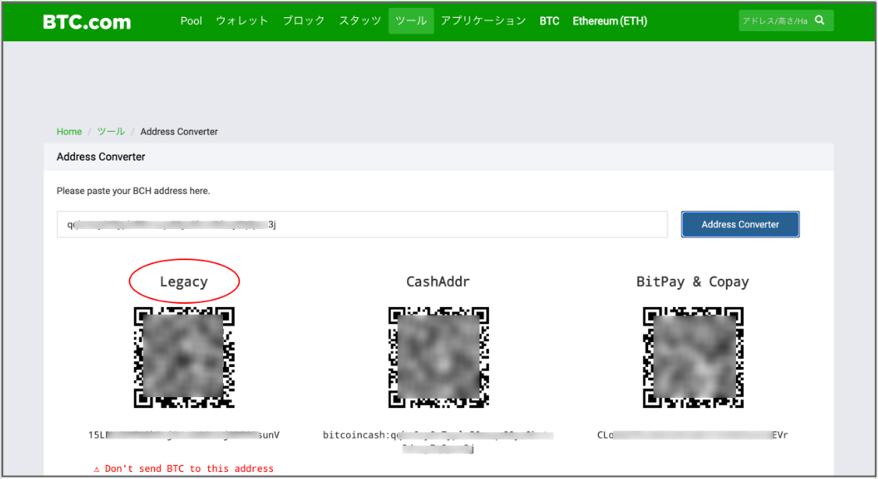The width and height of the screenshot is (878, 479).
Task: Open the スタッツ menu
Action: click(x=360, y=21)
